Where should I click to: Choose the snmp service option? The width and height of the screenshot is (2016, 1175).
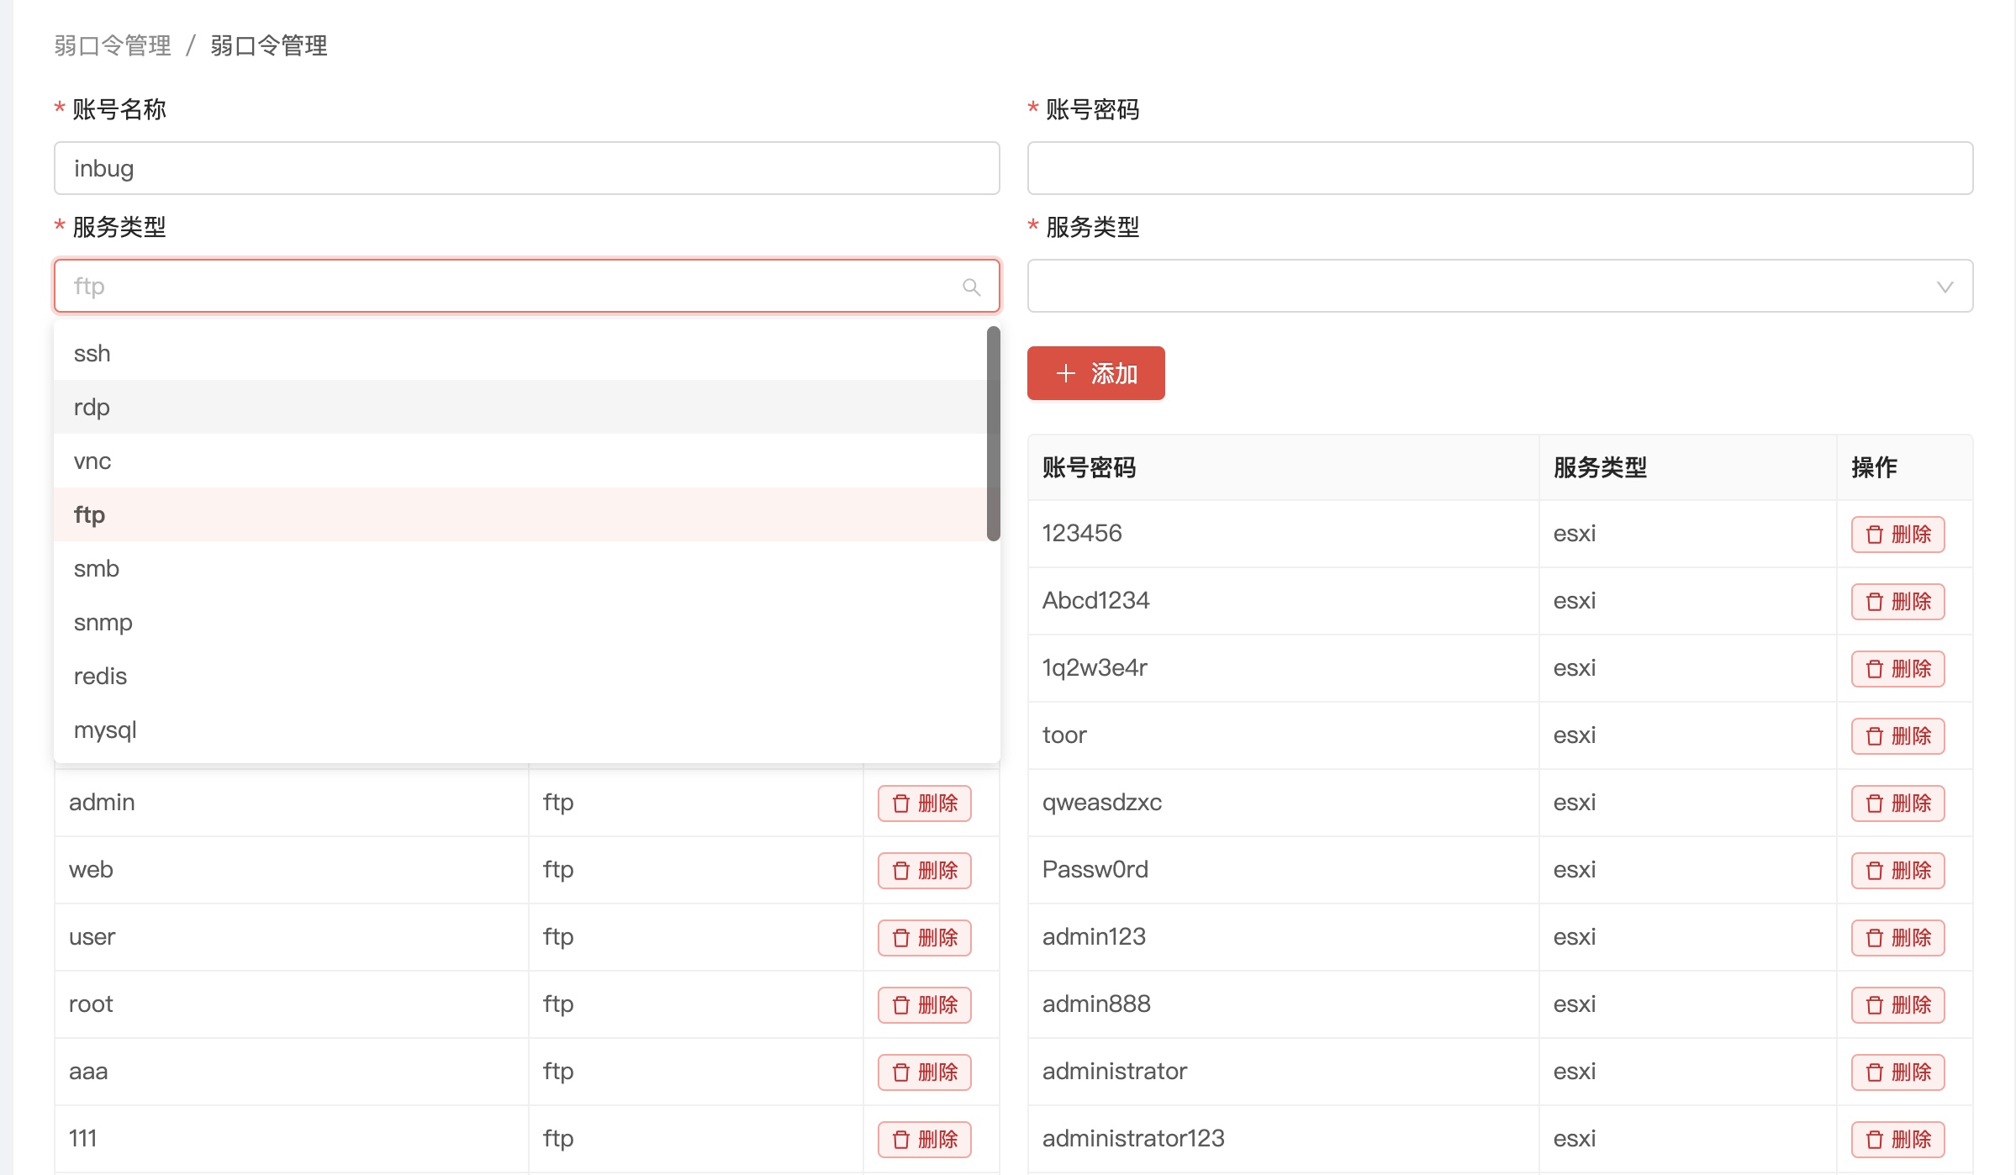103,622
